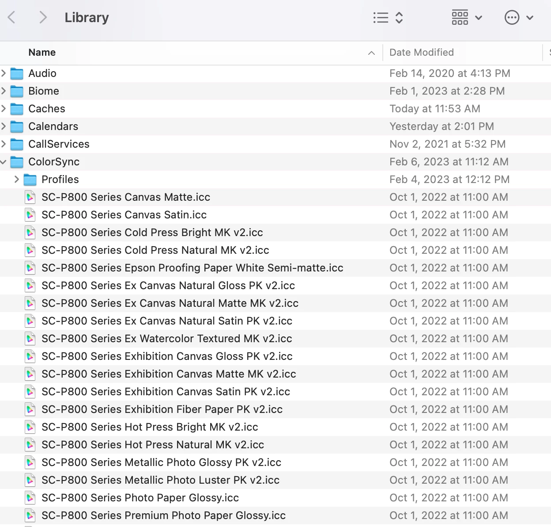Collapse the ColorSync folder
551x527 pixels.
point(4,162)
